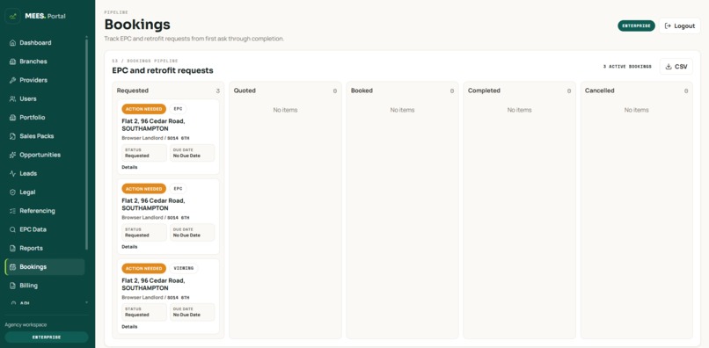Open Details of the second EPC booking card
This screenshot has width=709, height=348.
point(129,247)
